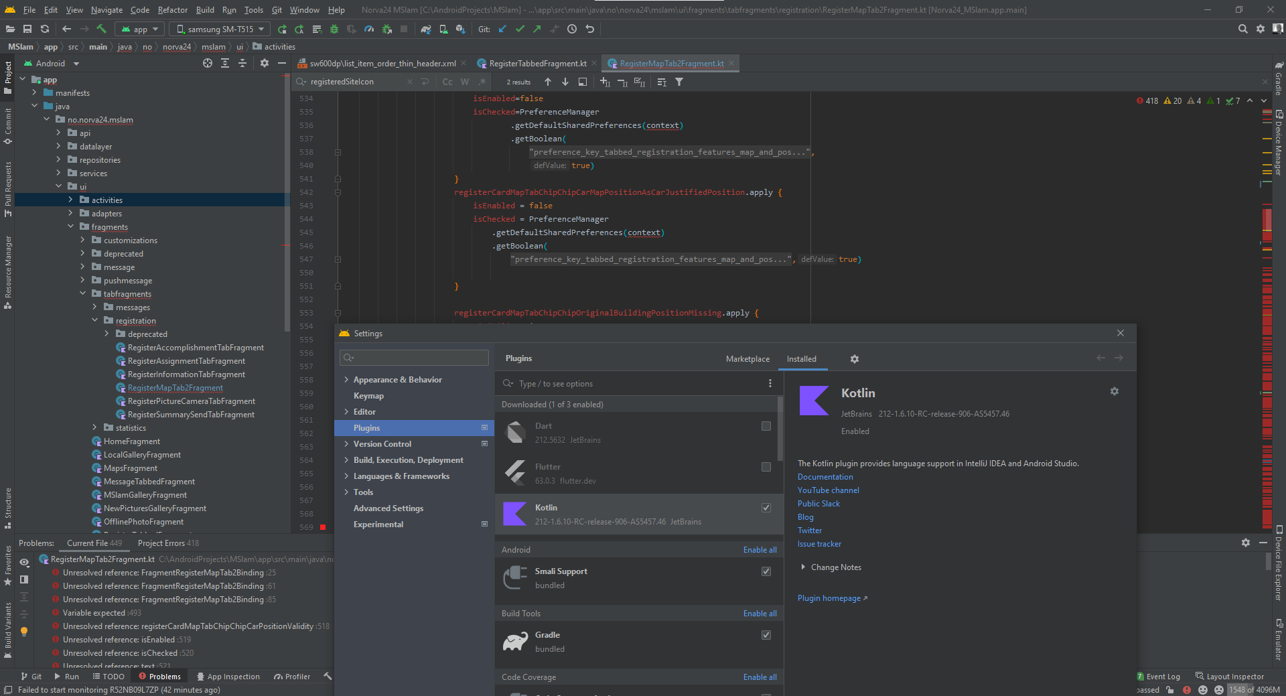This screenshot has height=696, width=1286.
Task: Open the samsung SM-T515 device dropdown
Action: 220,29
